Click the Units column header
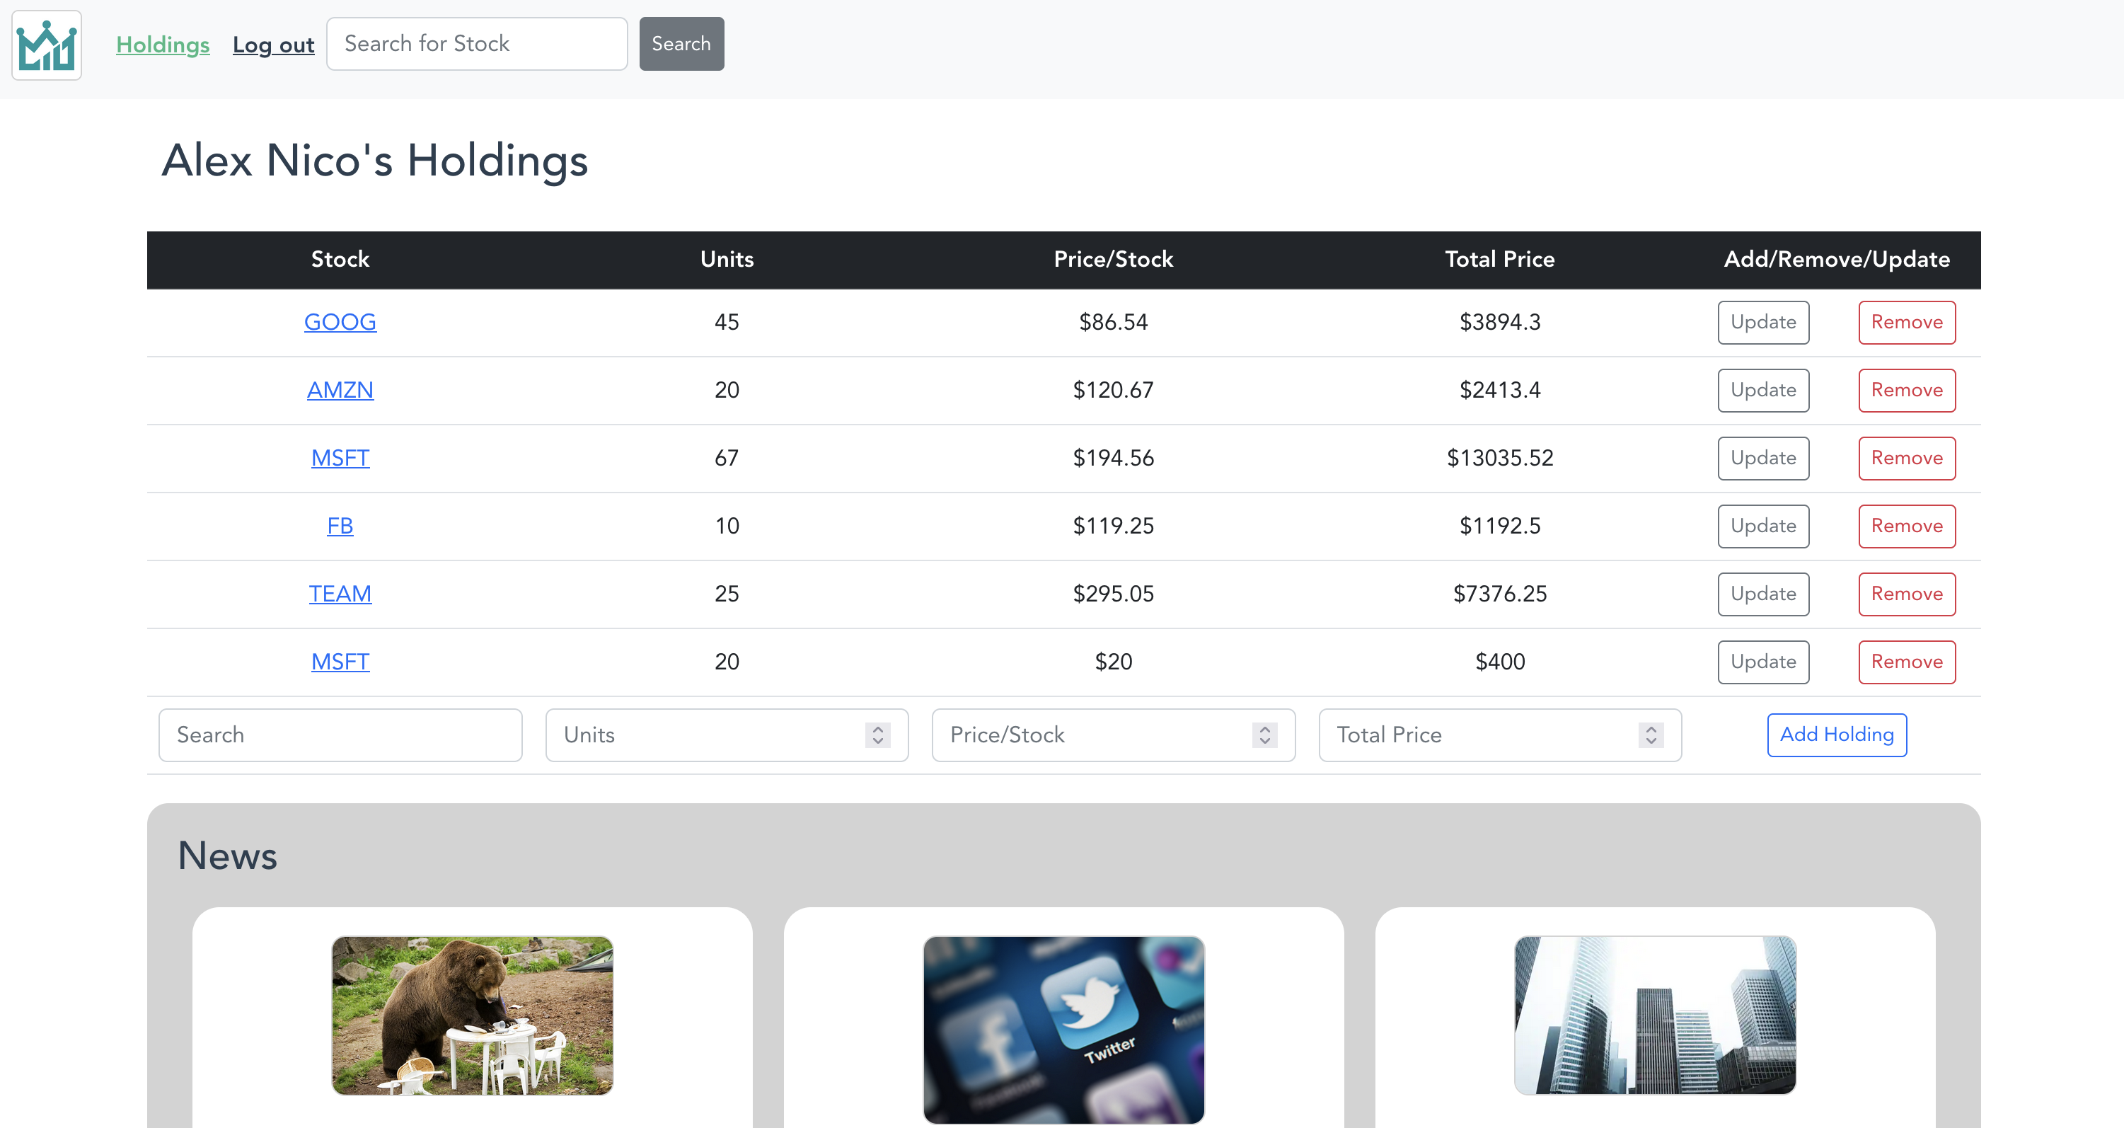 [x=727, y=259]
